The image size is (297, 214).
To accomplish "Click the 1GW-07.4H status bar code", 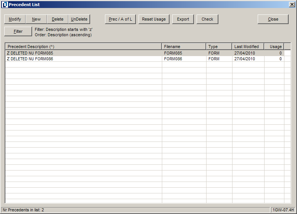I will tap(283, 210).
